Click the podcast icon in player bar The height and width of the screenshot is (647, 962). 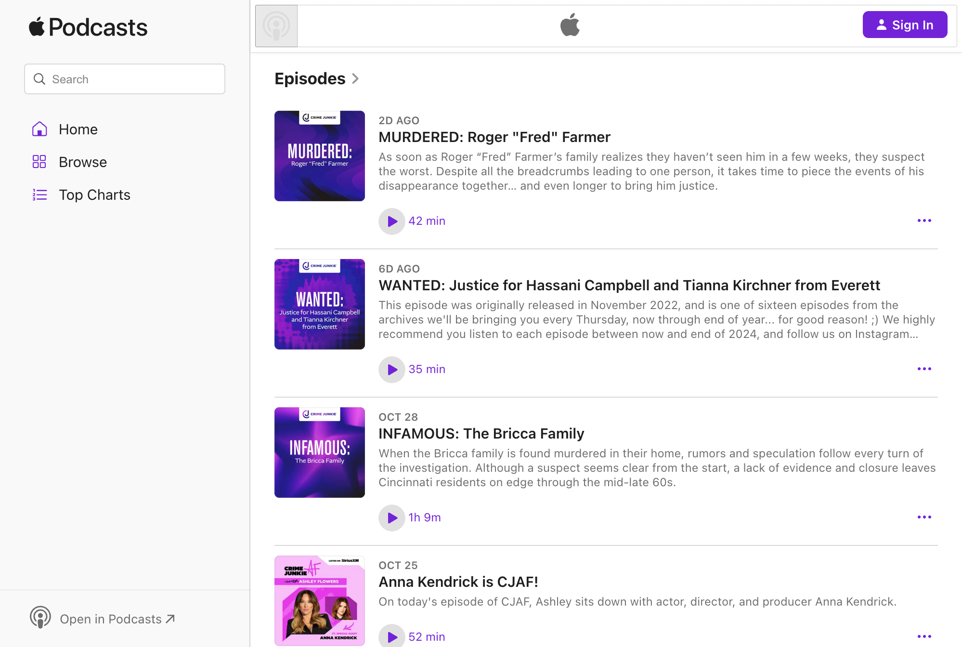pyautogui.click(x=276, y=26)
